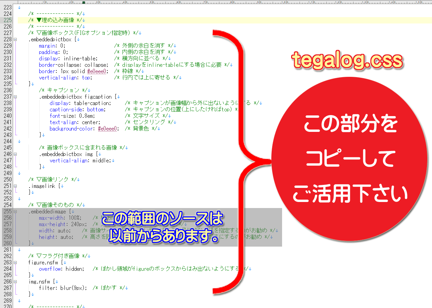
Task: Click the 'vertical-align: middle;' declaration
Action: click(80, 161)
